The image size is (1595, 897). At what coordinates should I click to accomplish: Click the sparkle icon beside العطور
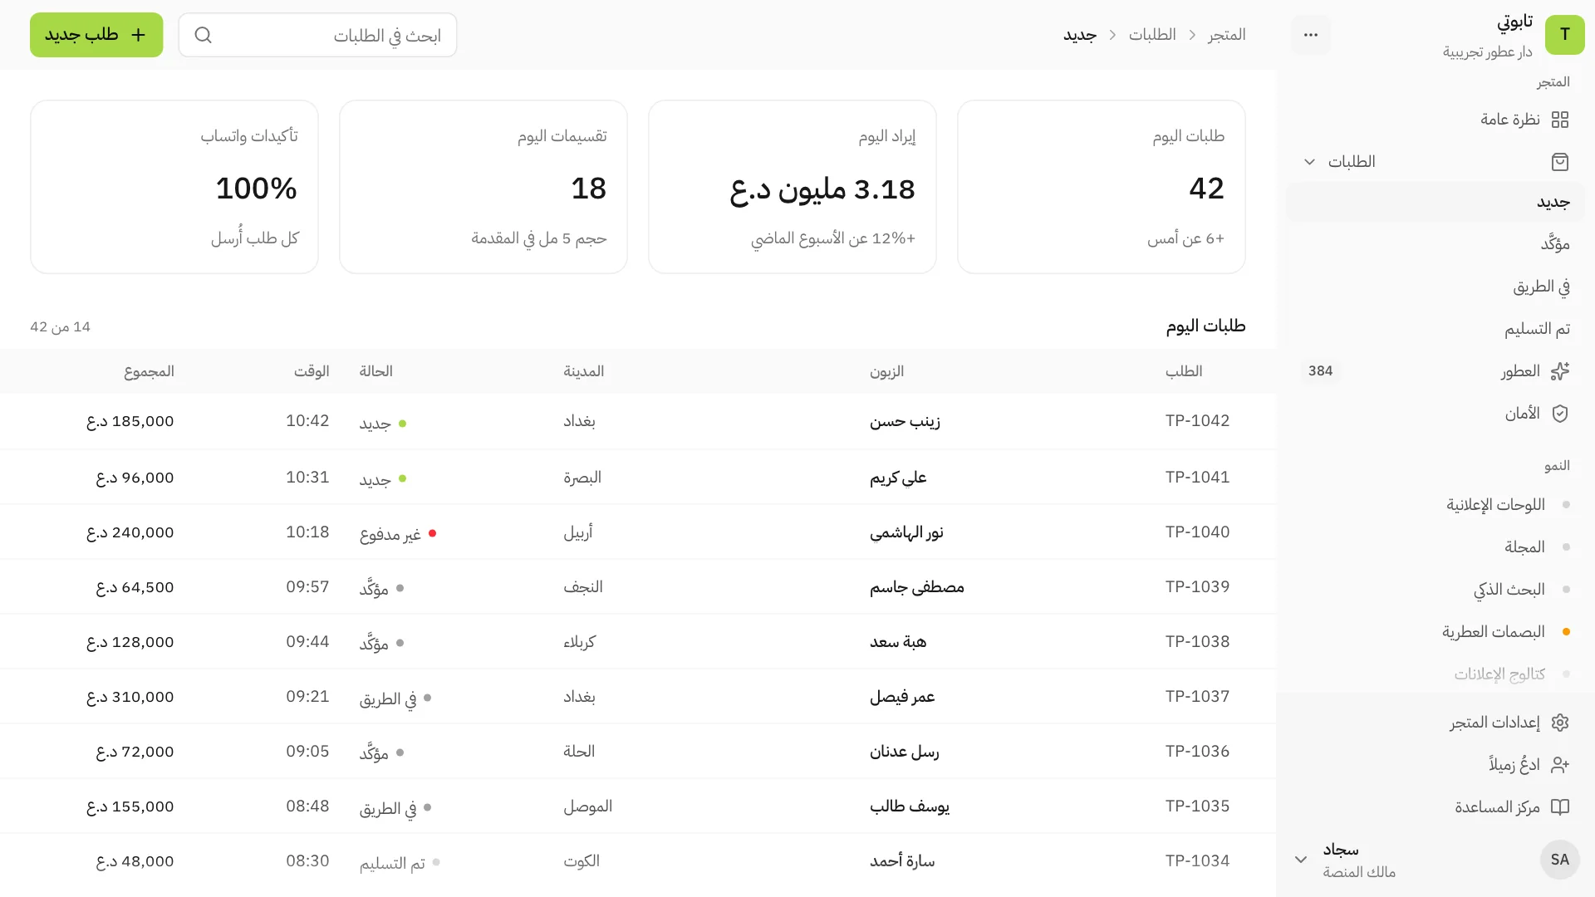pos(1559,371)
